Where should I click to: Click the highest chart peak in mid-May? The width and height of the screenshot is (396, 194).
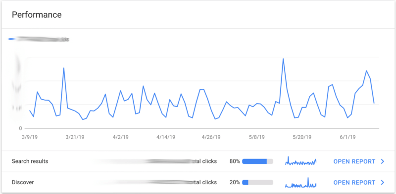283,59
